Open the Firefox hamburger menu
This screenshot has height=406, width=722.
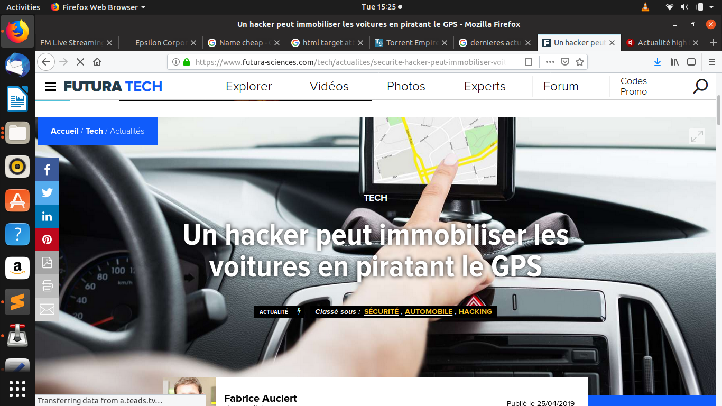pos(711,62)
